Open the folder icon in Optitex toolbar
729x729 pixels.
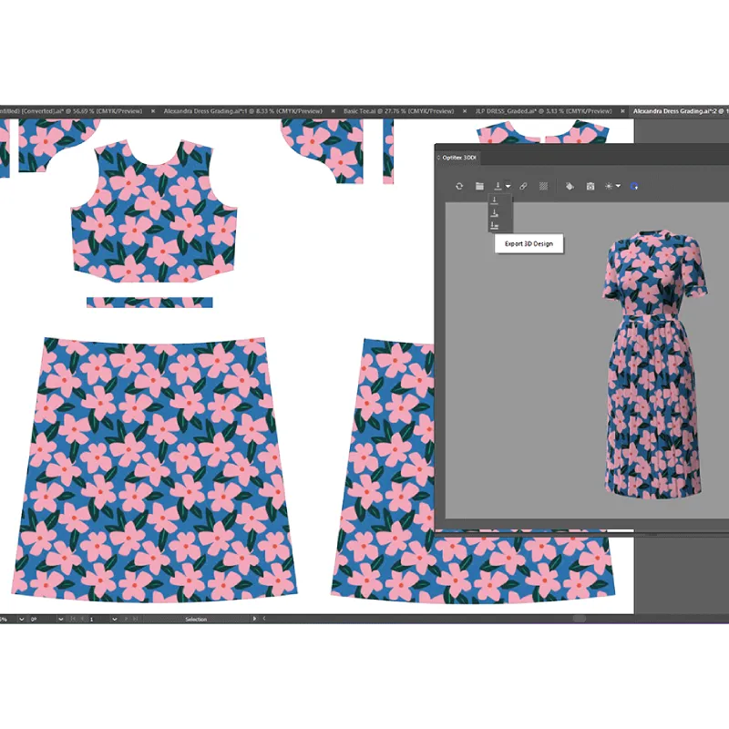pyautogui.click(x=479, y=186)
